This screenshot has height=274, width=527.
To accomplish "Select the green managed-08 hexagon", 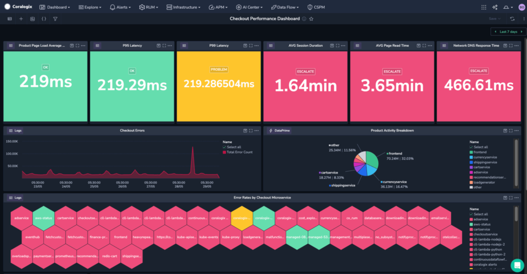I will tap(297, 237).
